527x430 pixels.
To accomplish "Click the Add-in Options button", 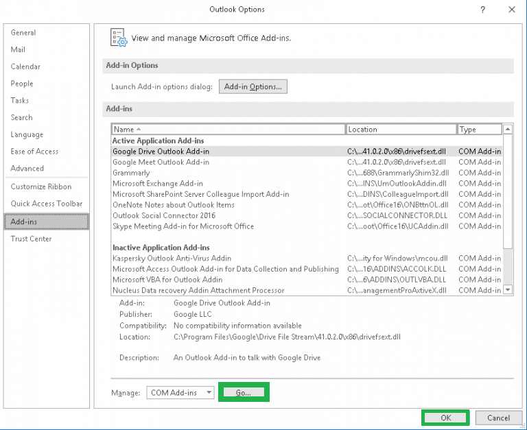I will point(253,86).
